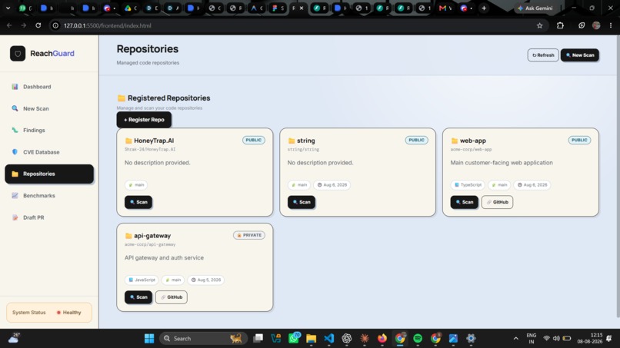
Task: Open tab search dropdown arrow
Action: pos(8,8)
